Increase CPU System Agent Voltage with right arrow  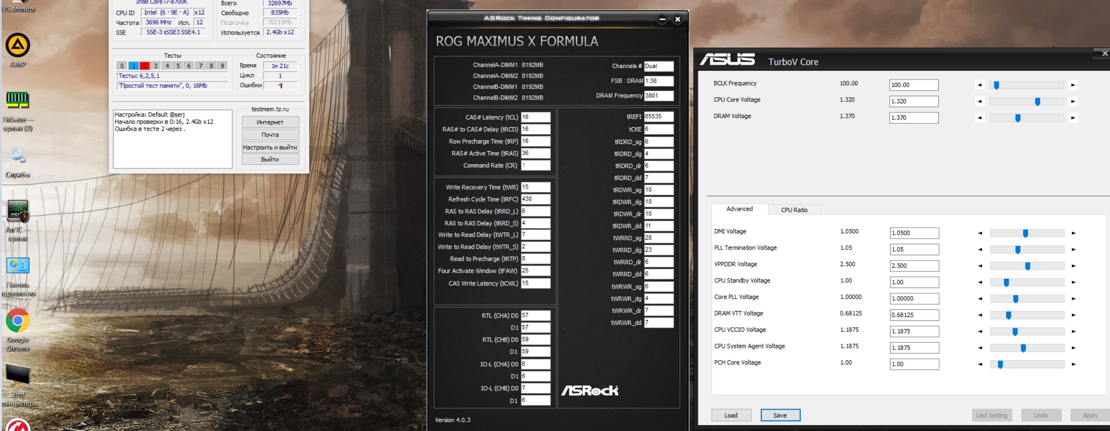(x=1074, y=348)
